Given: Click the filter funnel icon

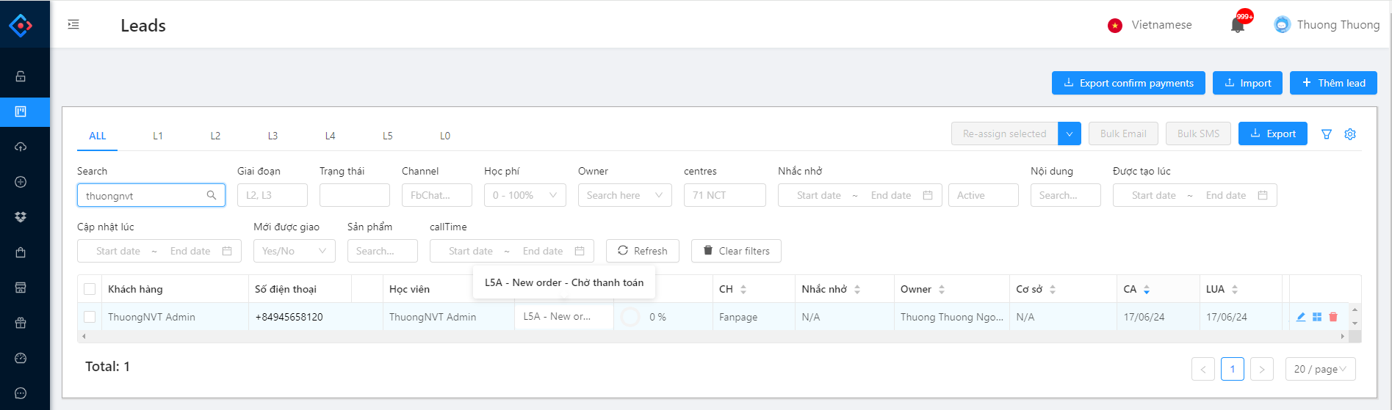Looking at the screenshot, I should pos(1327,134).
